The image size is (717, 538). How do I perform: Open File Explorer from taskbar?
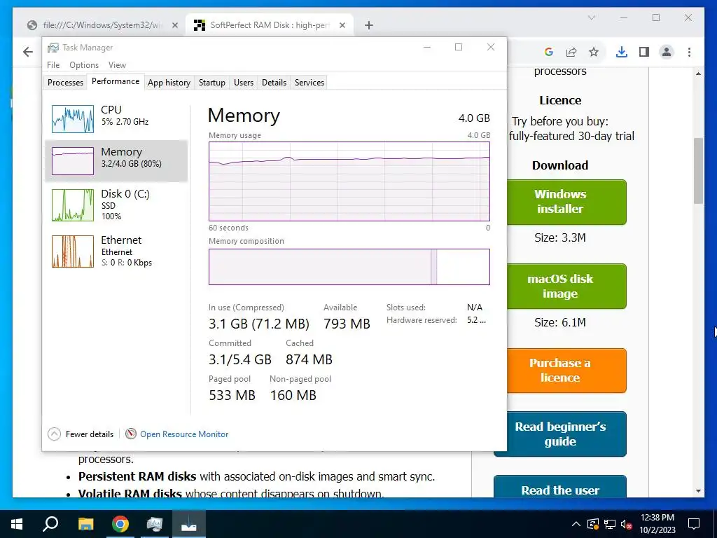click(x=85, y=524)
